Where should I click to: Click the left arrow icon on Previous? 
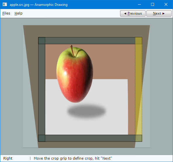coord(125,13)
